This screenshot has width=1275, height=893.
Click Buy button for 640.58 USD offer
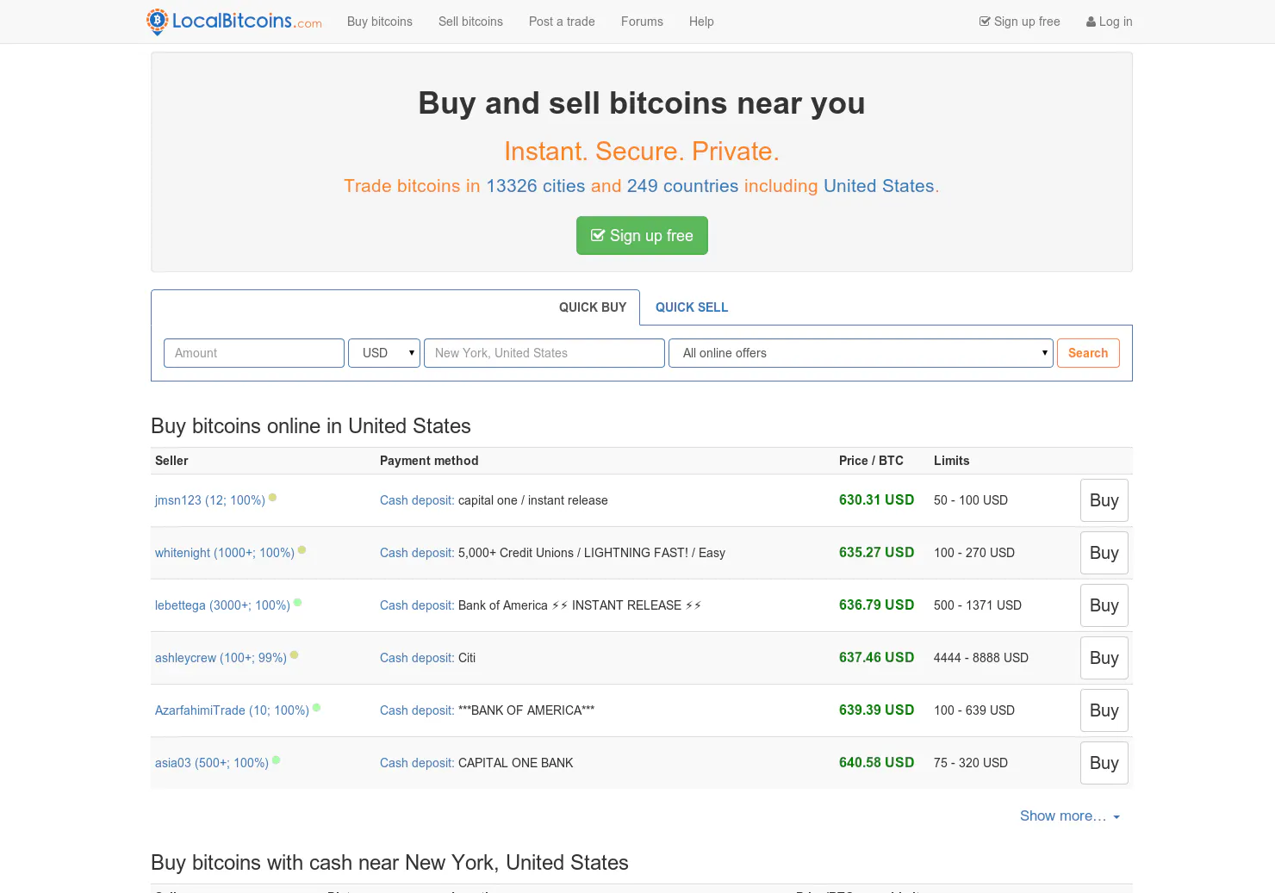coord(1104,763)
